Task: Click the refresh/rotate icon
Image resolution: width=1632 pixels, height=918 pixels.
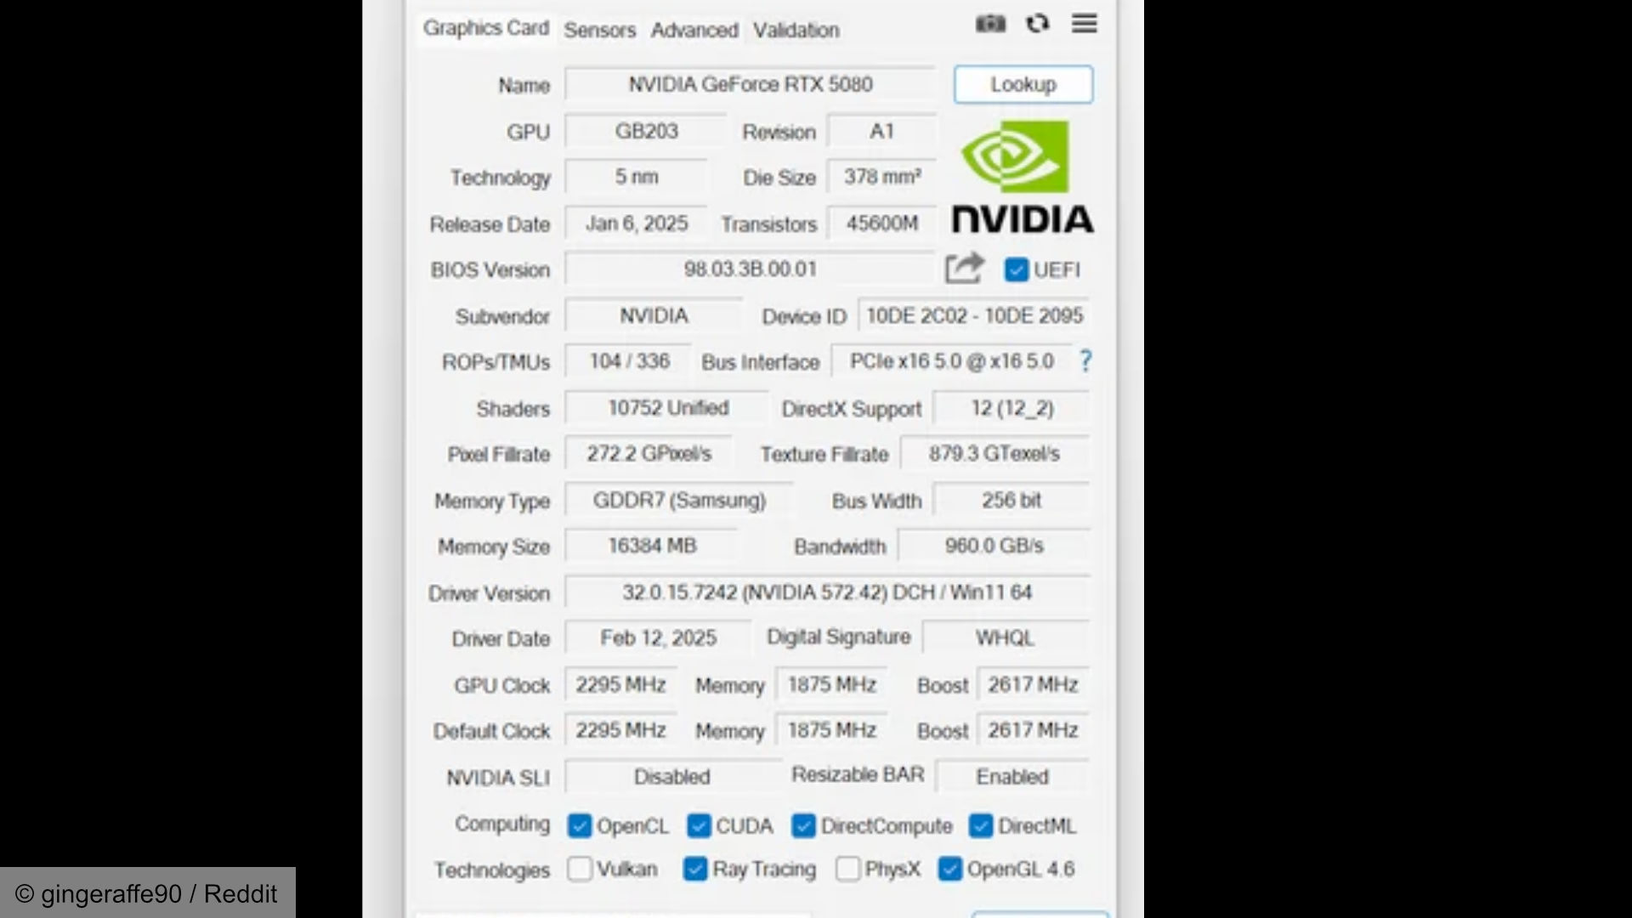Action: click(x=1037, y=25)
